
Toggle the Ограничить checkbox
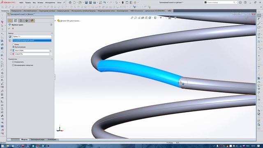(13, 62)
